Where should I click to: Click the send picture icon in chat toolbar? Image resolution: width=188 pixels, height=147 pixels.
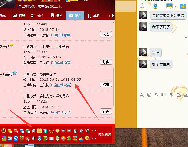pos(186,95)
